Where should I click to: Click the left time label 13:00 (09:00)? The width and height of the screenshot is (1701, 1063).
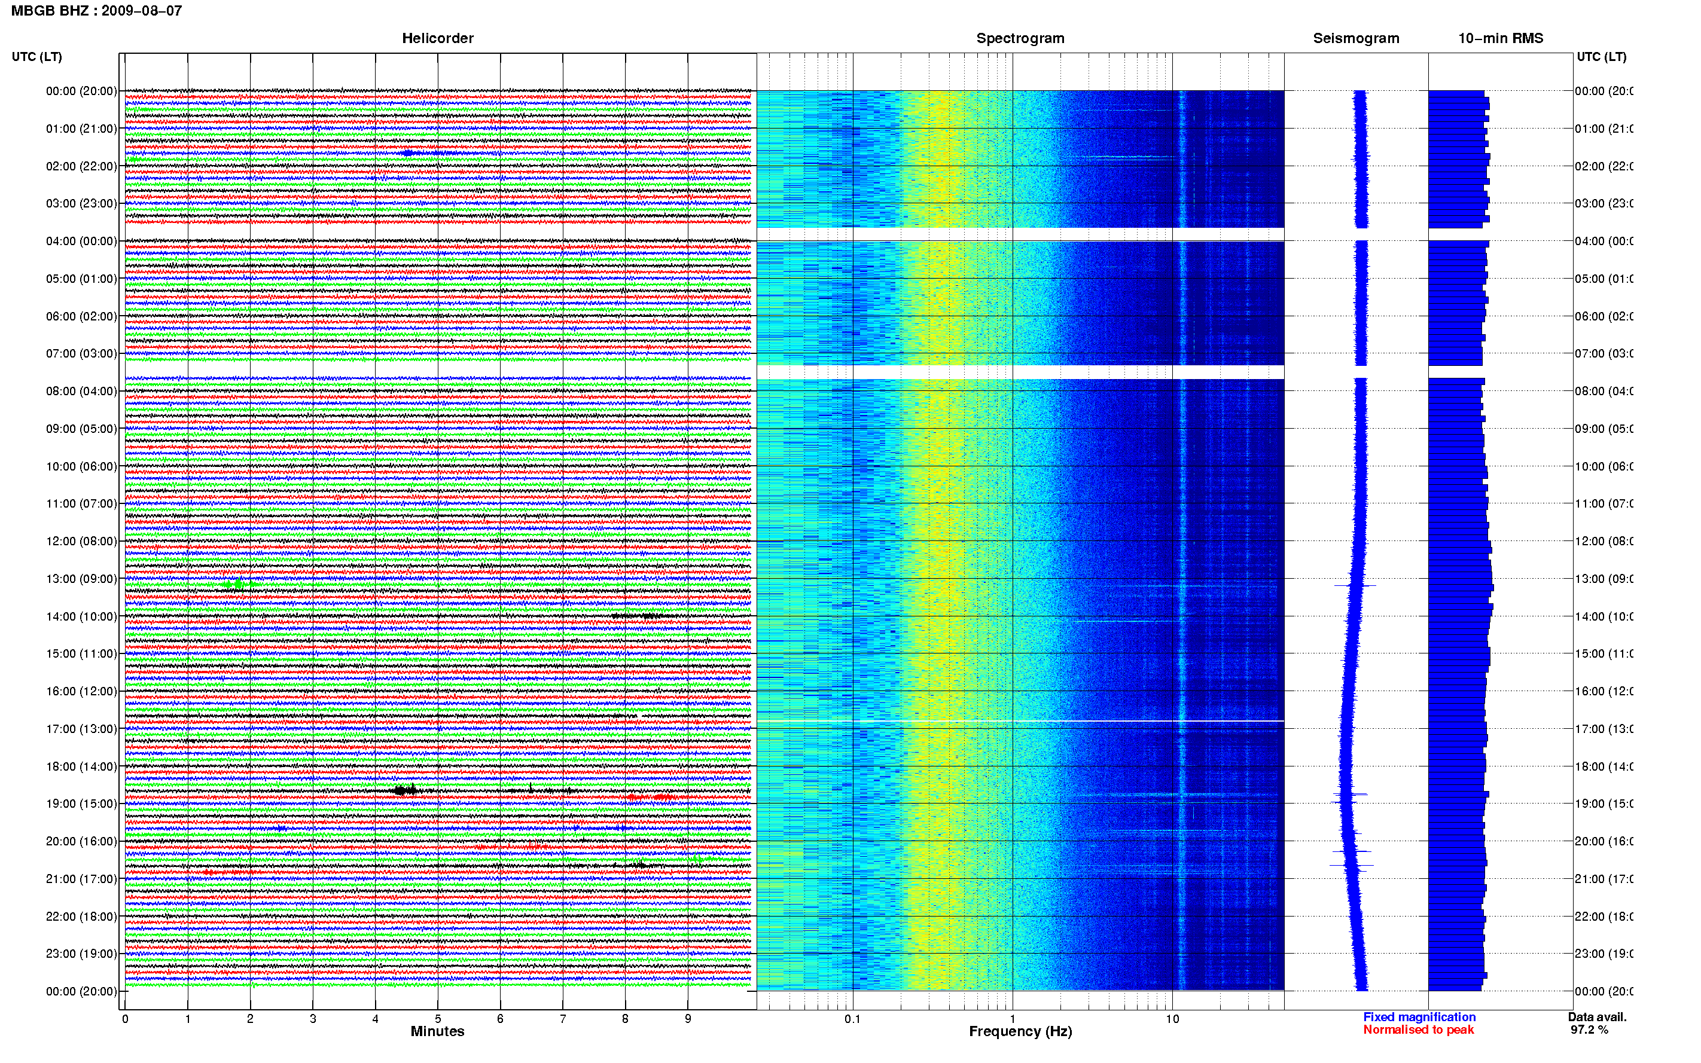click(x=81, y=579)
